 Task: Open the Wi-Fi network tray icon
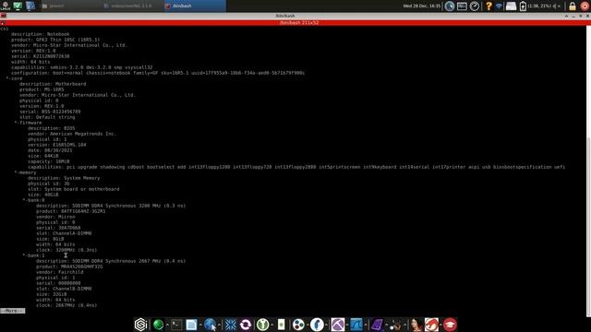point(499,6)
